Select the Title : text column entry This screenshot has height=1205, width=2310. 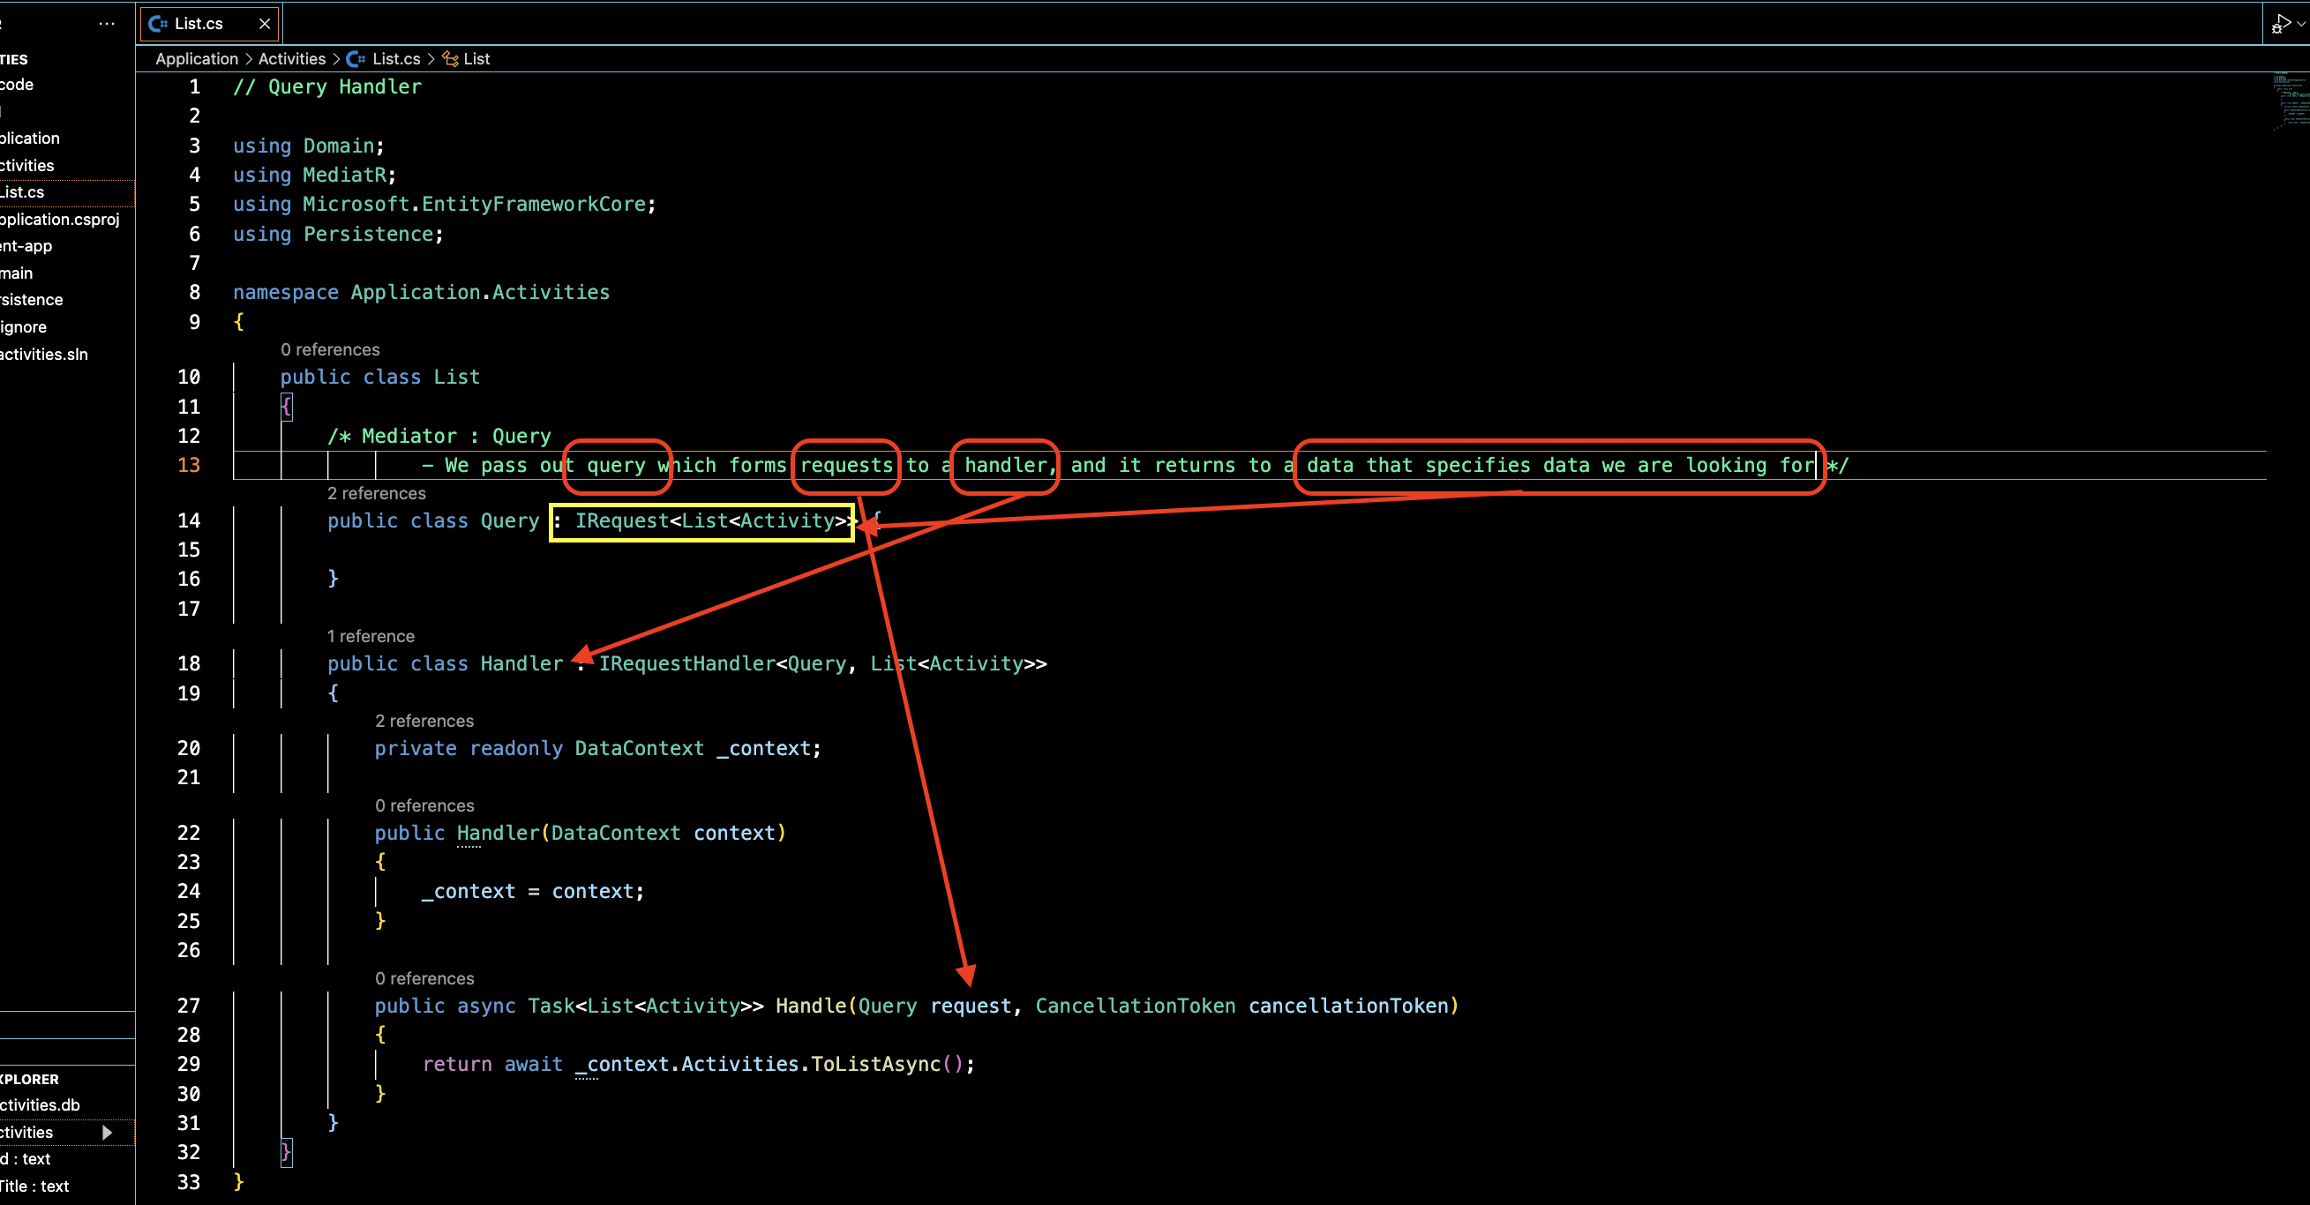click(36, 1186)
